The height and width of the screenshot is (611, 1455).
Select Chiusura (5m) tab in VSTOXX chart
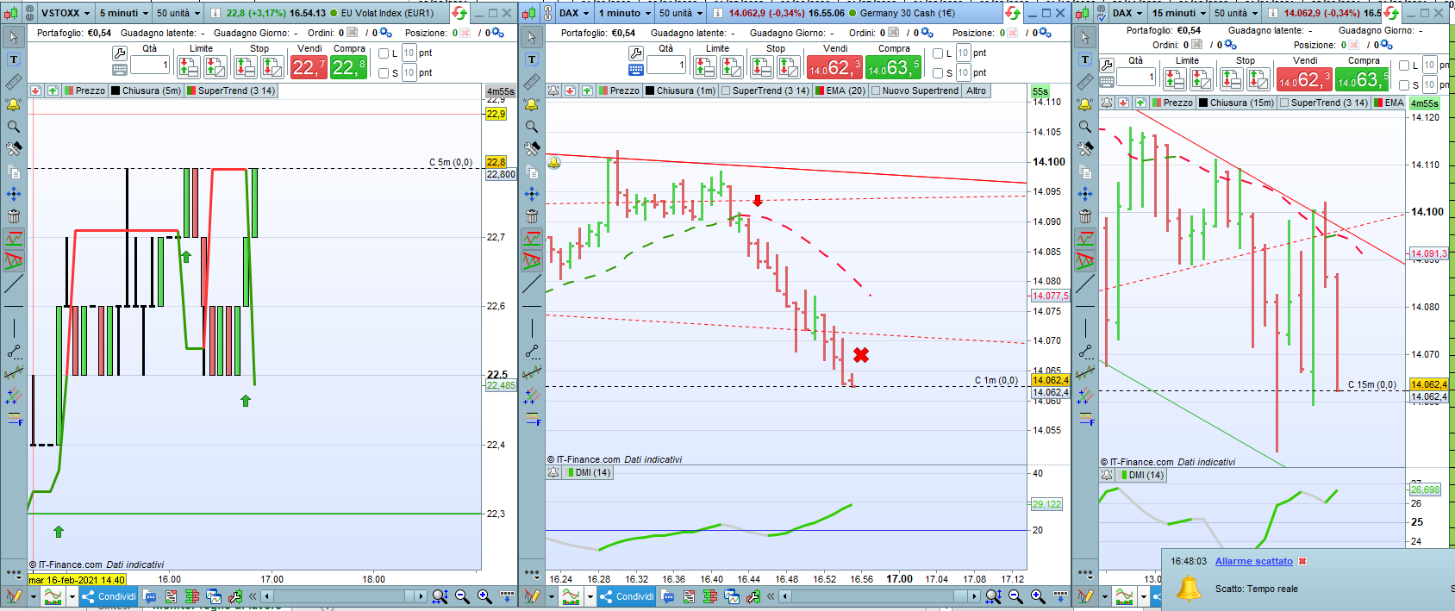[x=147, y=90]
